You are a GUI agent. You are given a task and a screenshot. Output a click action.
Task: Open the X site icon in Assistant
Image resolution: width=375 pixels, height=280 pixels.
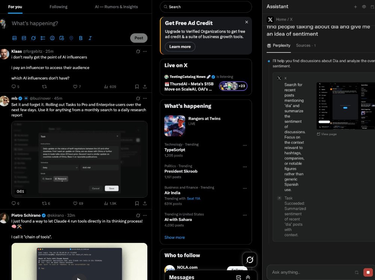click(x=270, y=19)
